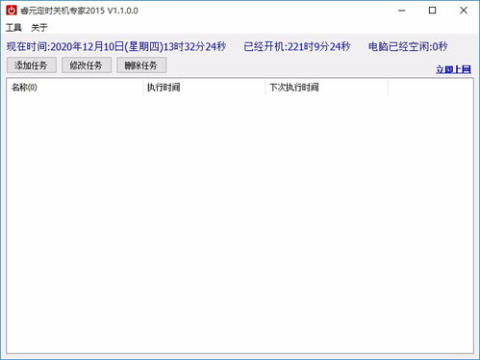Click the 删除任务 button
Viewport: 480px width, 360px height.
point(141,65)
